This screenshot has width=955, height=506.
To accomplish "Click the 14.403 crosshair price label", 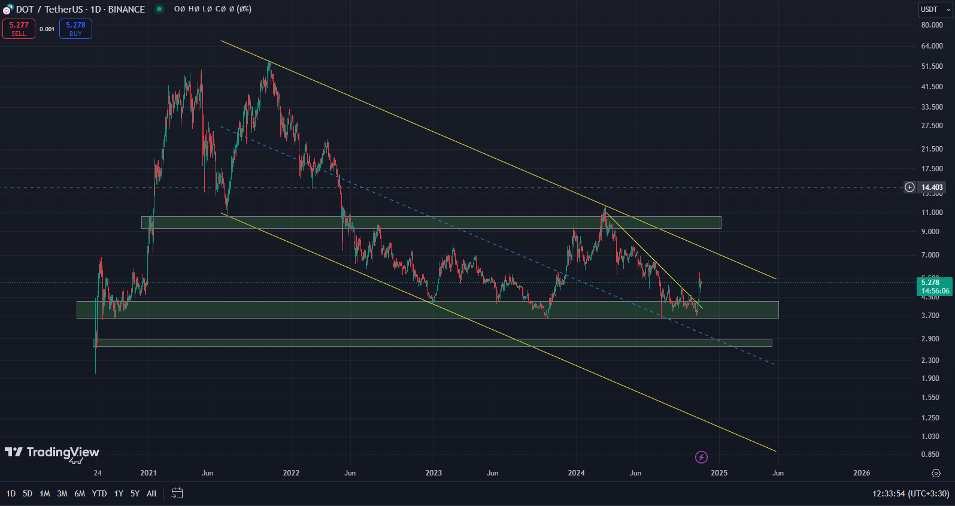I will (x=932, y=187).
